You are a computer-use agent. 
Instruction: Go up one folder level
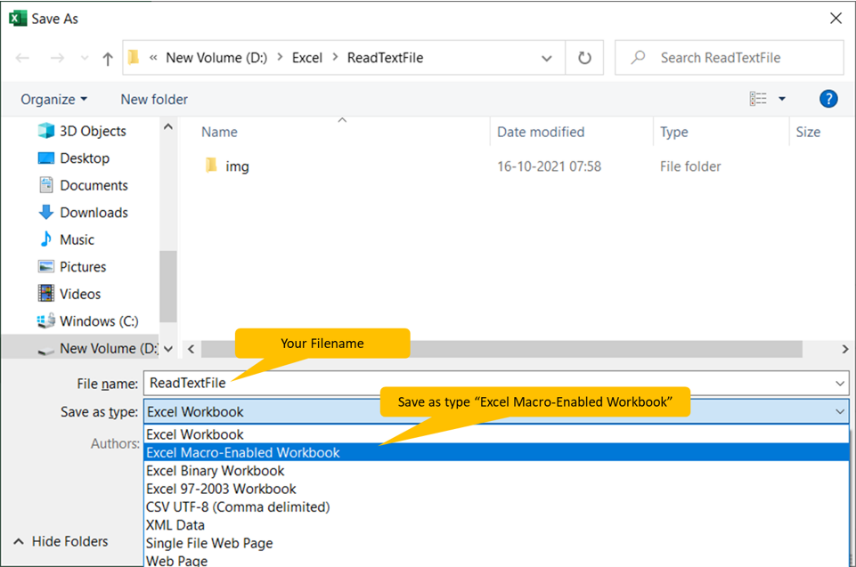(108, 59)
